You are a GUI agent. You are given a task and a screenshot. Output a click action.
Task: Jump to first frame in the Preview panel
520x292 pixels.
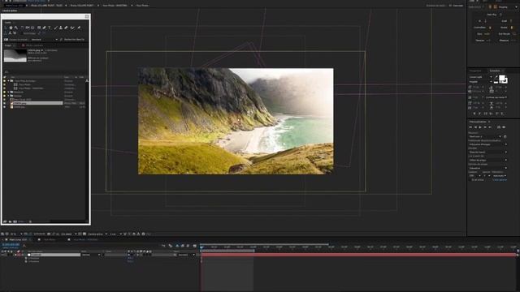pos(470,127)
